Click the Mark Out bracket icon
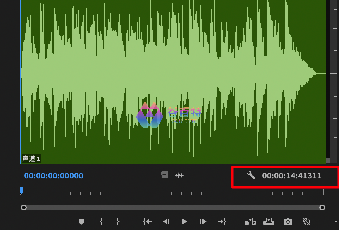Viewport: 339px width, 230px height. (x=118, y=222)
